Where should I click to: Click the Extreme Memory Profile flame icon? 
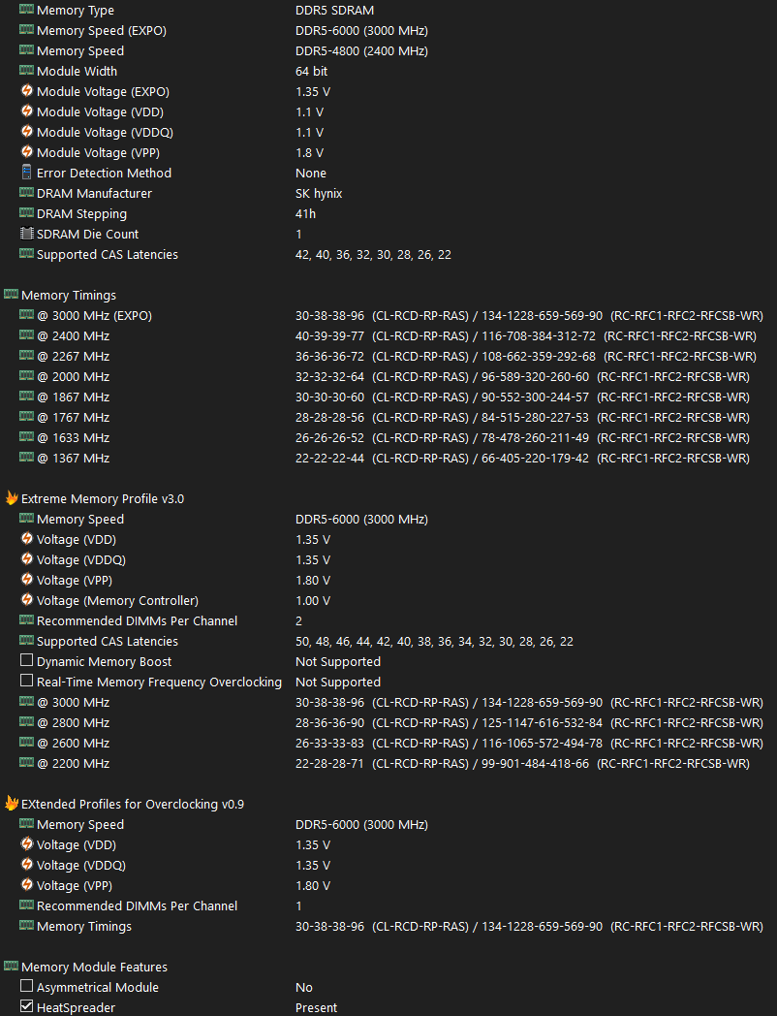[x=11, y=498]
